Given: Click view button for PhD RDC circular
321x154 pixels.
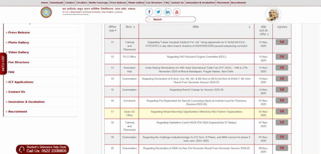Looking at the screenshot, I should [282, 57].
